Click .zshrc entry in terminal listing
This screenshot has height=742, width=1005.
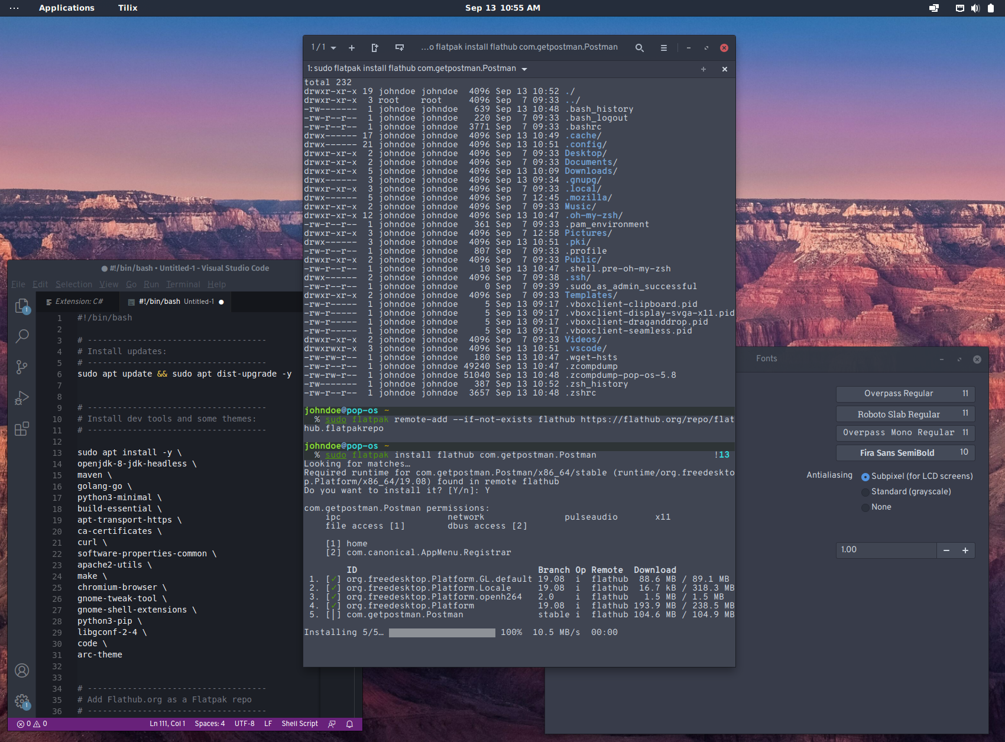click(580, 393)
